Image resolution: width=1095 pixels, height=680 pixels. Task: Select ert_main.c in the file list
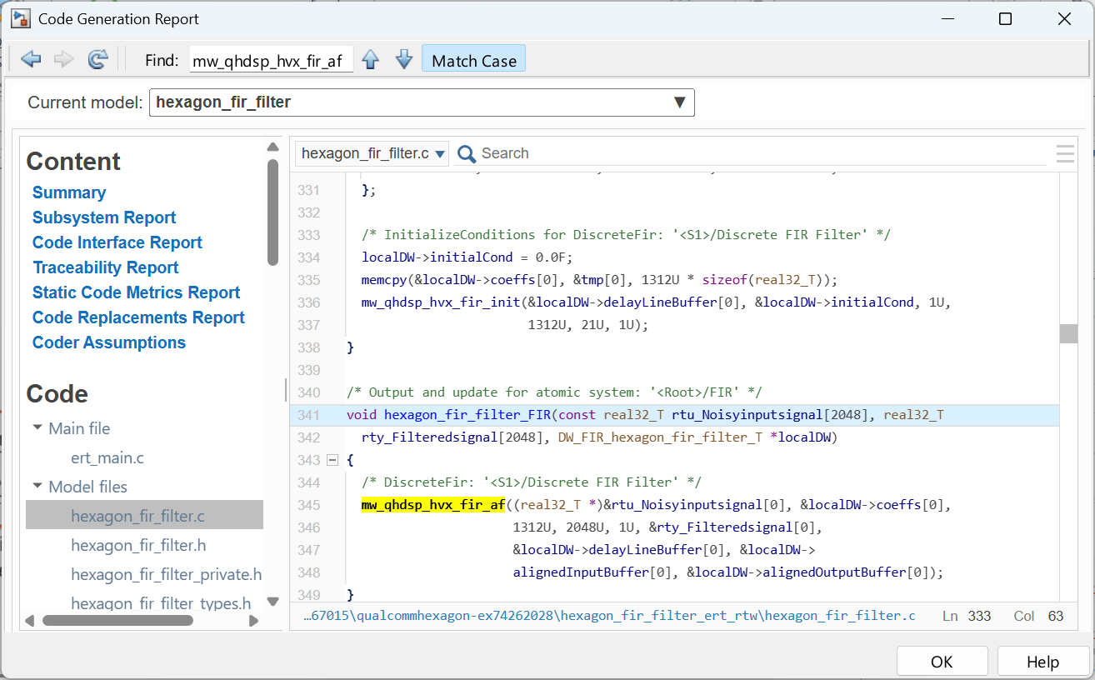pyautogui.click(x=107, y=457)
